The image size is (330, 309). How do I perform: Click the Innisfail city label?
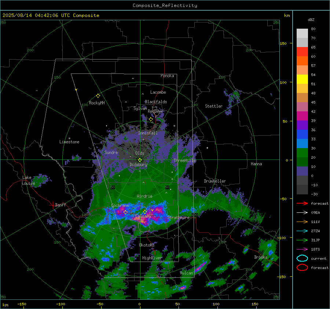coord(148,133)
